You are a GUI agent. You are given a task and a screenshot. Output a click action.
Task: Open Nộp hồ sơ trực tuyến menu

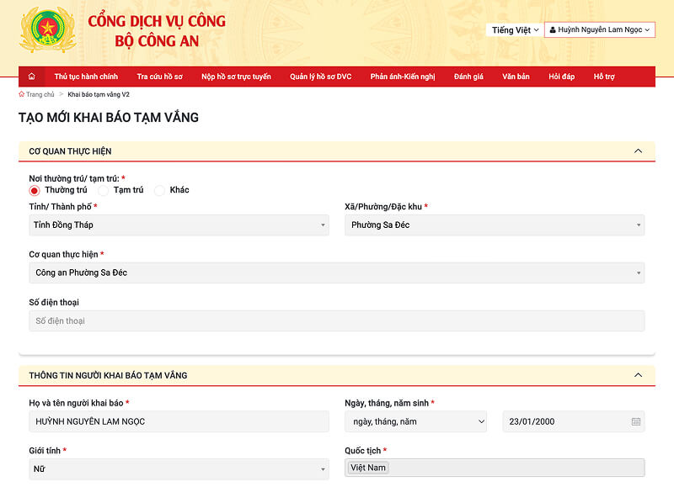pyautogui.click(x=236, y=77)
